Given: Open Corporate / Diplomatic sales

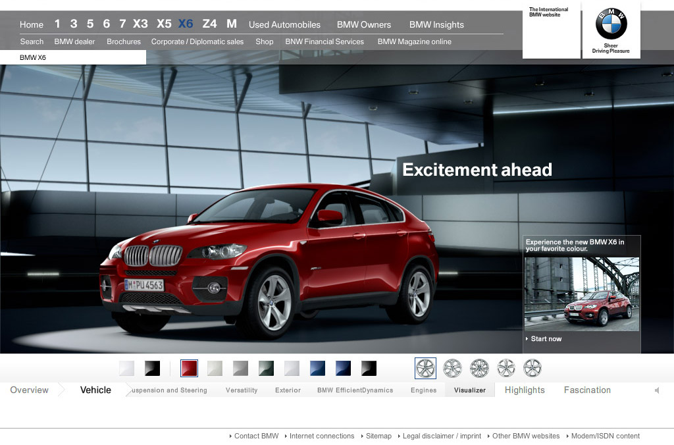Looking at the screenshot, I should [x=197, y=41].
